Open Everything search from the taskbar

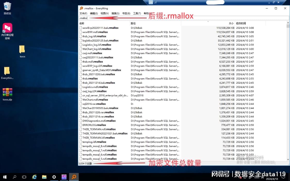pos(74,177)
